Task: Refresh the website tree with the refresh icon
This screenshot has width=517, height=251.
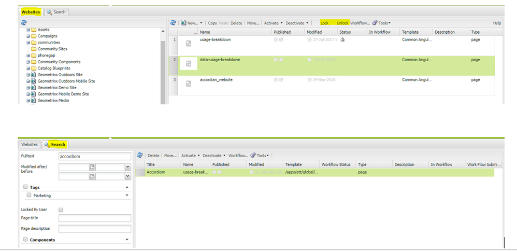Action: [24, 22]
